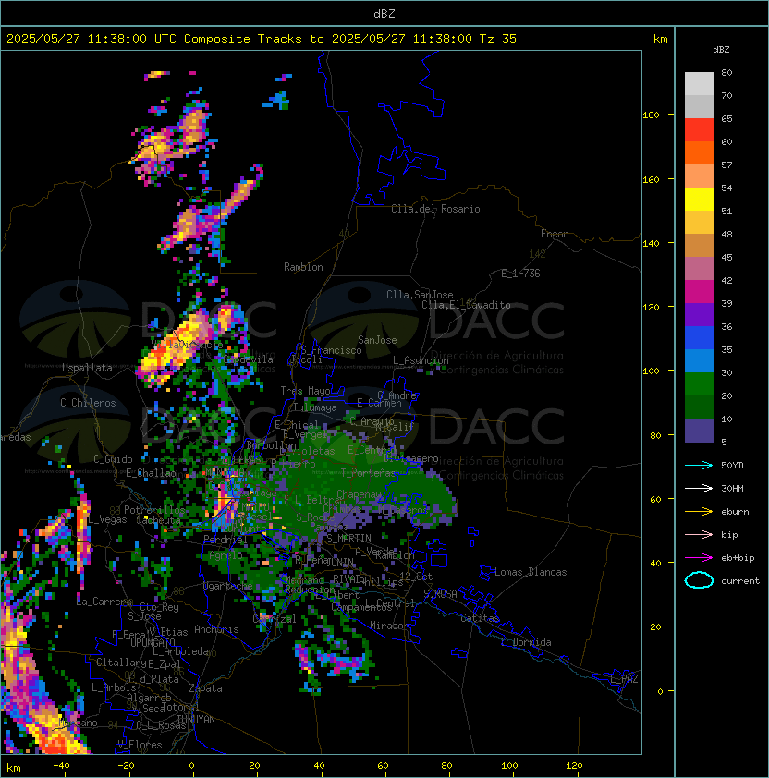Select the Ugarteche map label

coord(227,587)
